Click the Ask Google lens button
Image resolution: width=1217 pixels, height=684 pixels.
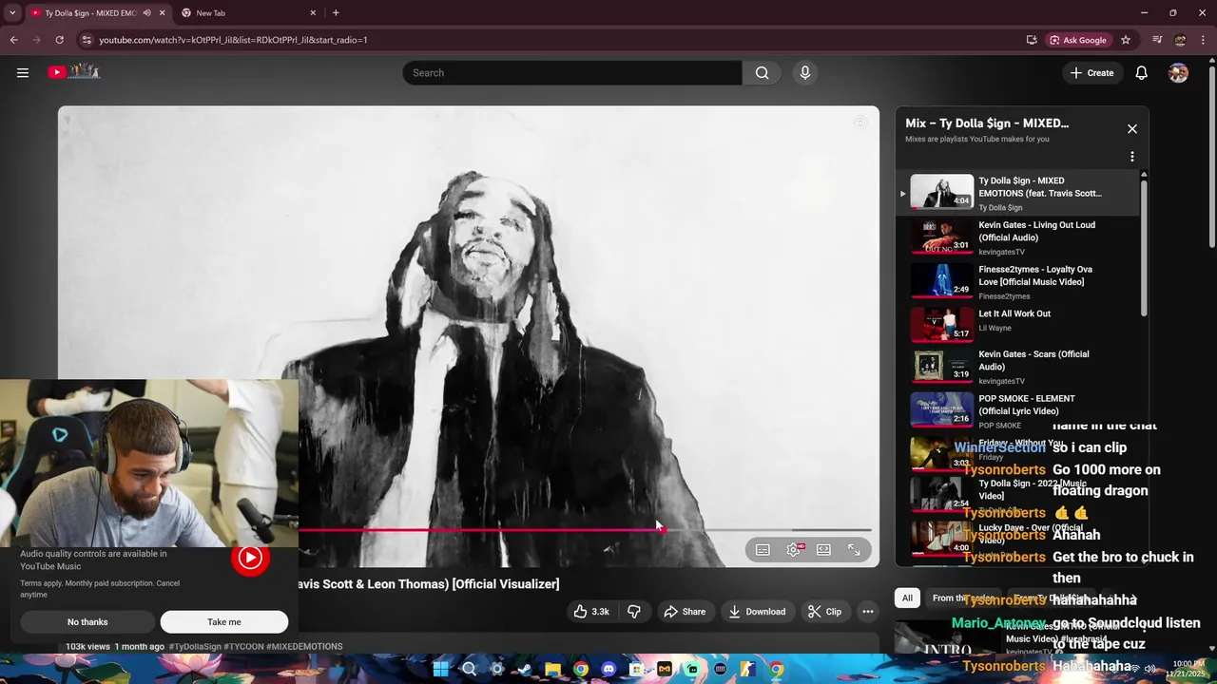tap(1078, 40)
